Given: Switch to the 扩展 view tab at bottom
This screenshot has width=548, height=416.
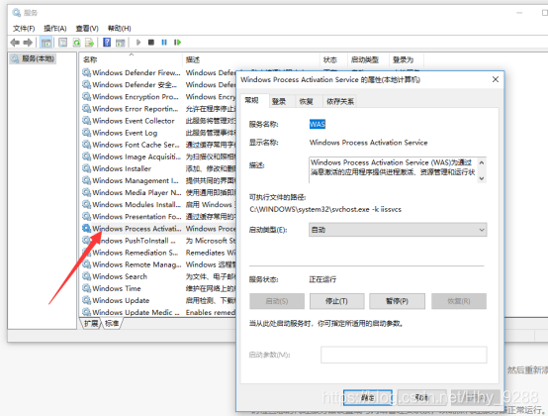Looking at the screenshot, I should pos(92,323).
